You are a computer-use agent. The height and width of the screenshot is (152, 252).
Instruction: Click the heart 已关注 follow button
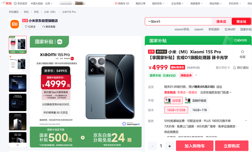(30, 27)
